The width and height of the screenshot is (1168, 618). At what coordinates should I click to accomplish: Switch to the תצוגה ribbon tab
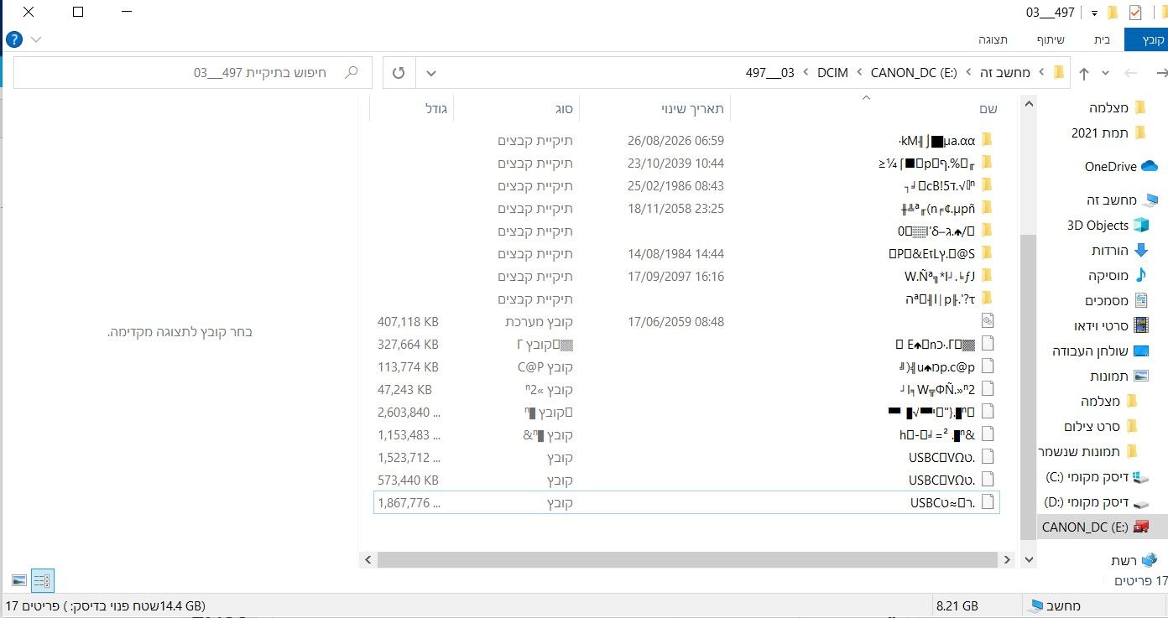(993, 39)
